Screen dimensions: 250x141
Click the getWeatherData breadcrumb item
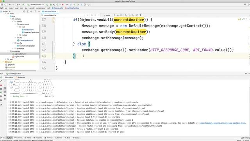72,8
